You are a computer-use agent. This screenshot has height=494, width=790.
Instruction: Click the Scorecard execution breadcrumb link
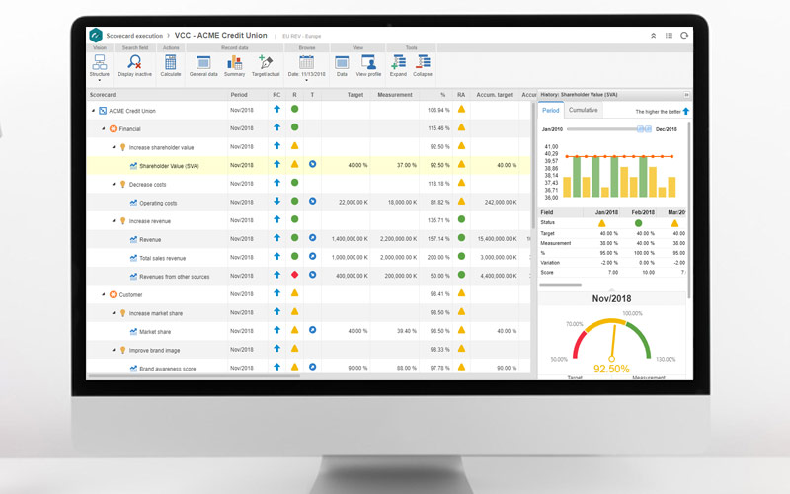[134, 35]
